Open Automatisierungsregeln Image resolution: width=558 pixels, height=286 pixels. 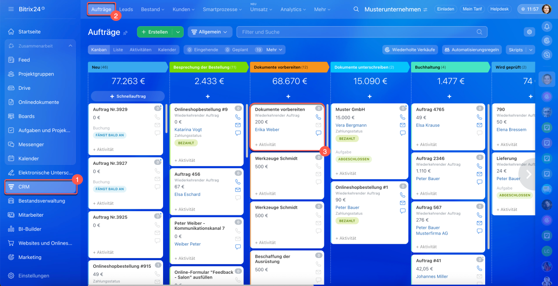click(x=472, y=50)
